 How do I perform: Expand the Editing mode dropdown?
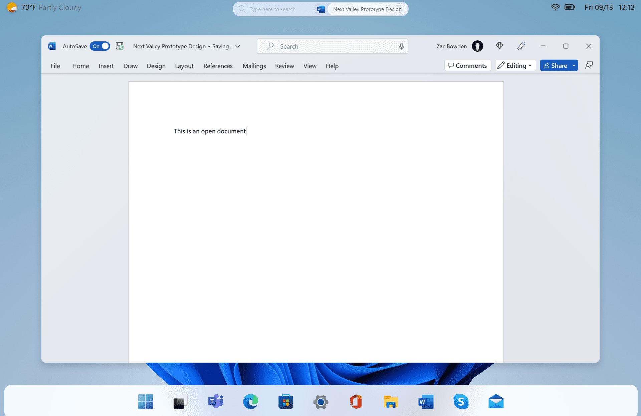pyautogui.click(x=530, y=65)
